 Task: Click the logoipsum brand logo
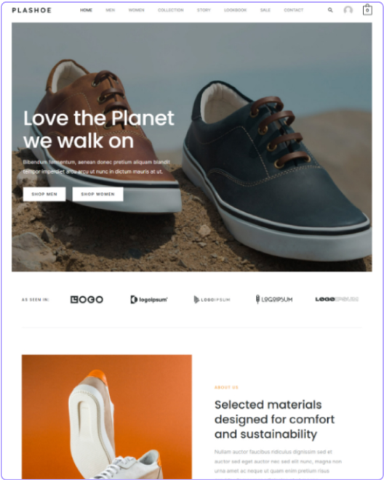[149, 299]
